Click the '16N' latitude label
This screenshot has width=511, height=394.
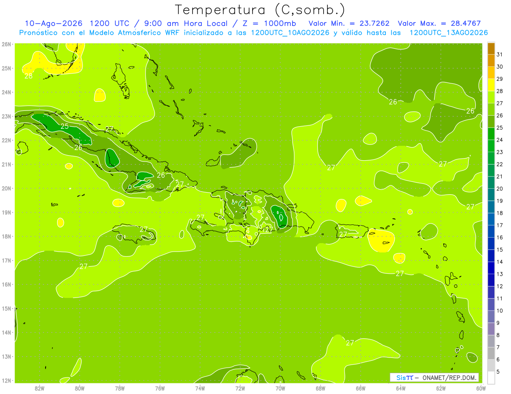[7, 284]
